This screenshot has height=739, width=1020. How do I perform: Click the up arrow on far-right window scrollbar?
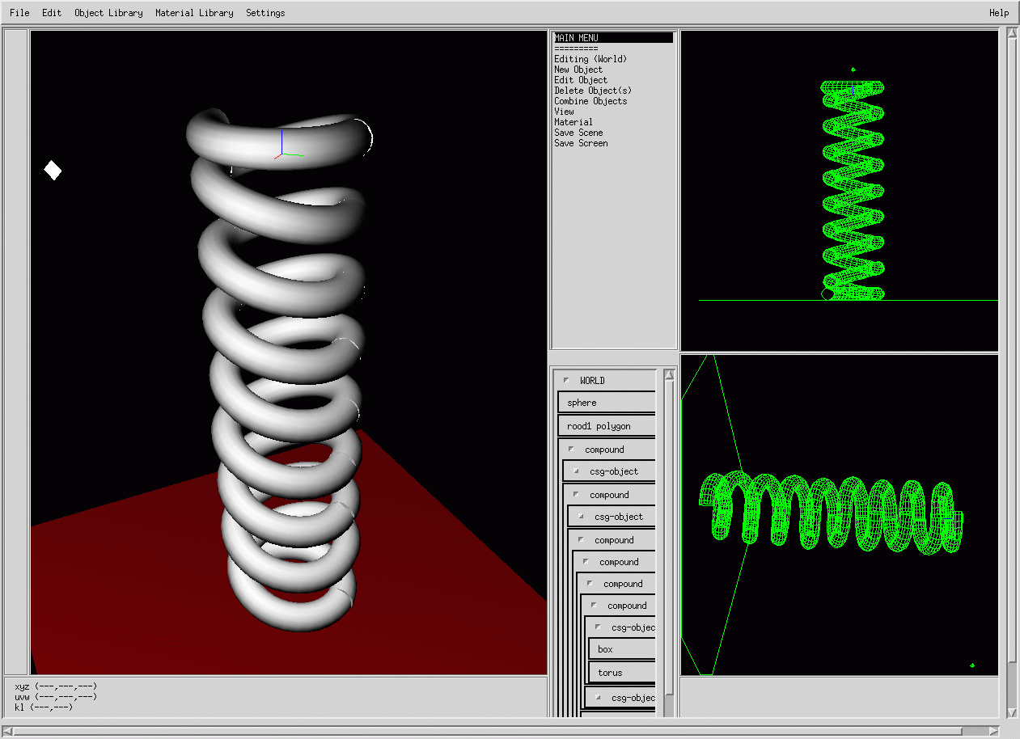1012,34
